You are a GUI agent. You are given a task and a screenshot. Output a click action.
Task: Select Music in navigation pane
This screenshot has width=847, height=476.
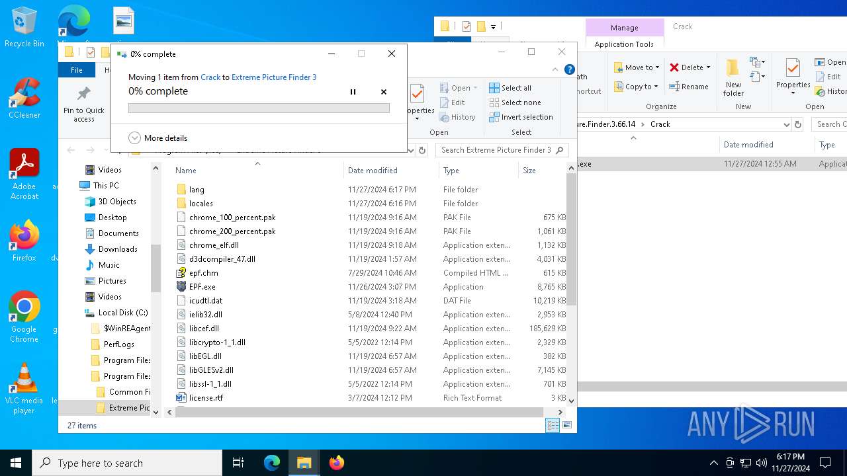click(109, 265)
